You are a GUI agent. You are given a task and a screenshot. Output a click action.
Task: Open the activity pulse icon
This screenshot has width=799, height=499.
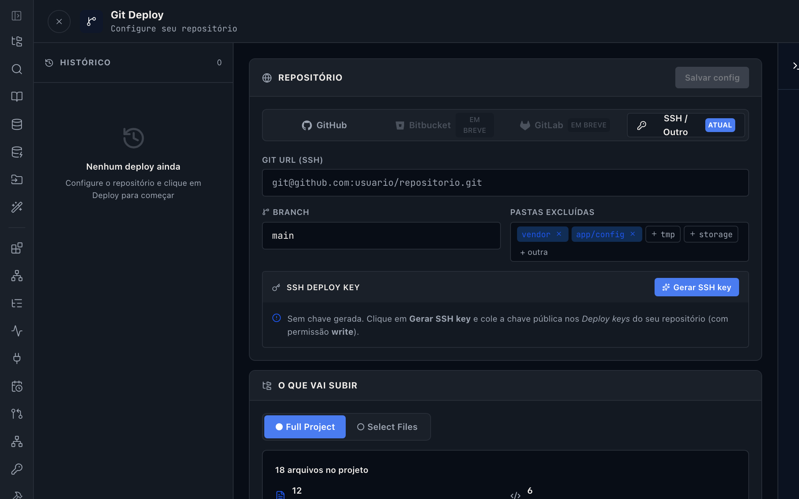[x=17, y=331]
